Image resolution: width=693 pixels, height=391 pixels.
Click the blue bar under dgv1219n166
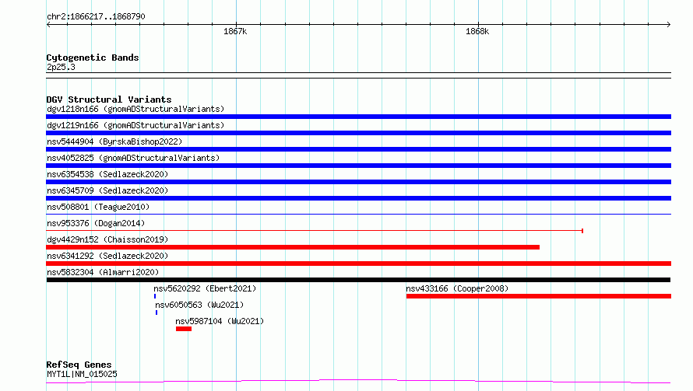(358, 133)
